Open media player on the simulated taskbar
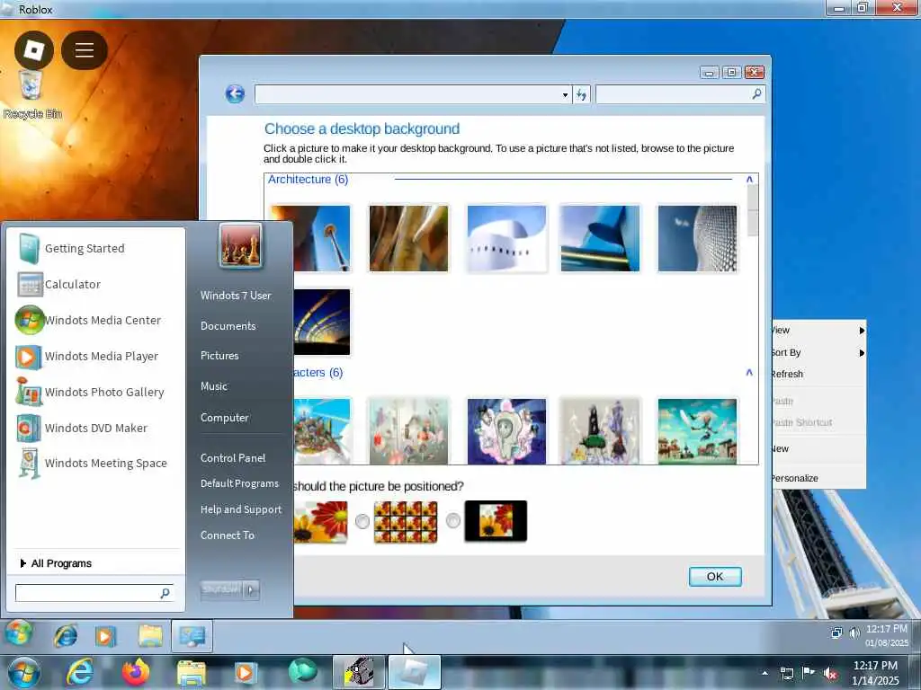 tap(106, 637)
